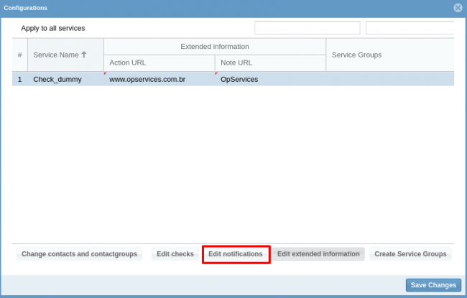Click the sort arrow beside Service Name
Image resolution: width=467 pixels, height=298 pixels.
pos(84,55)
